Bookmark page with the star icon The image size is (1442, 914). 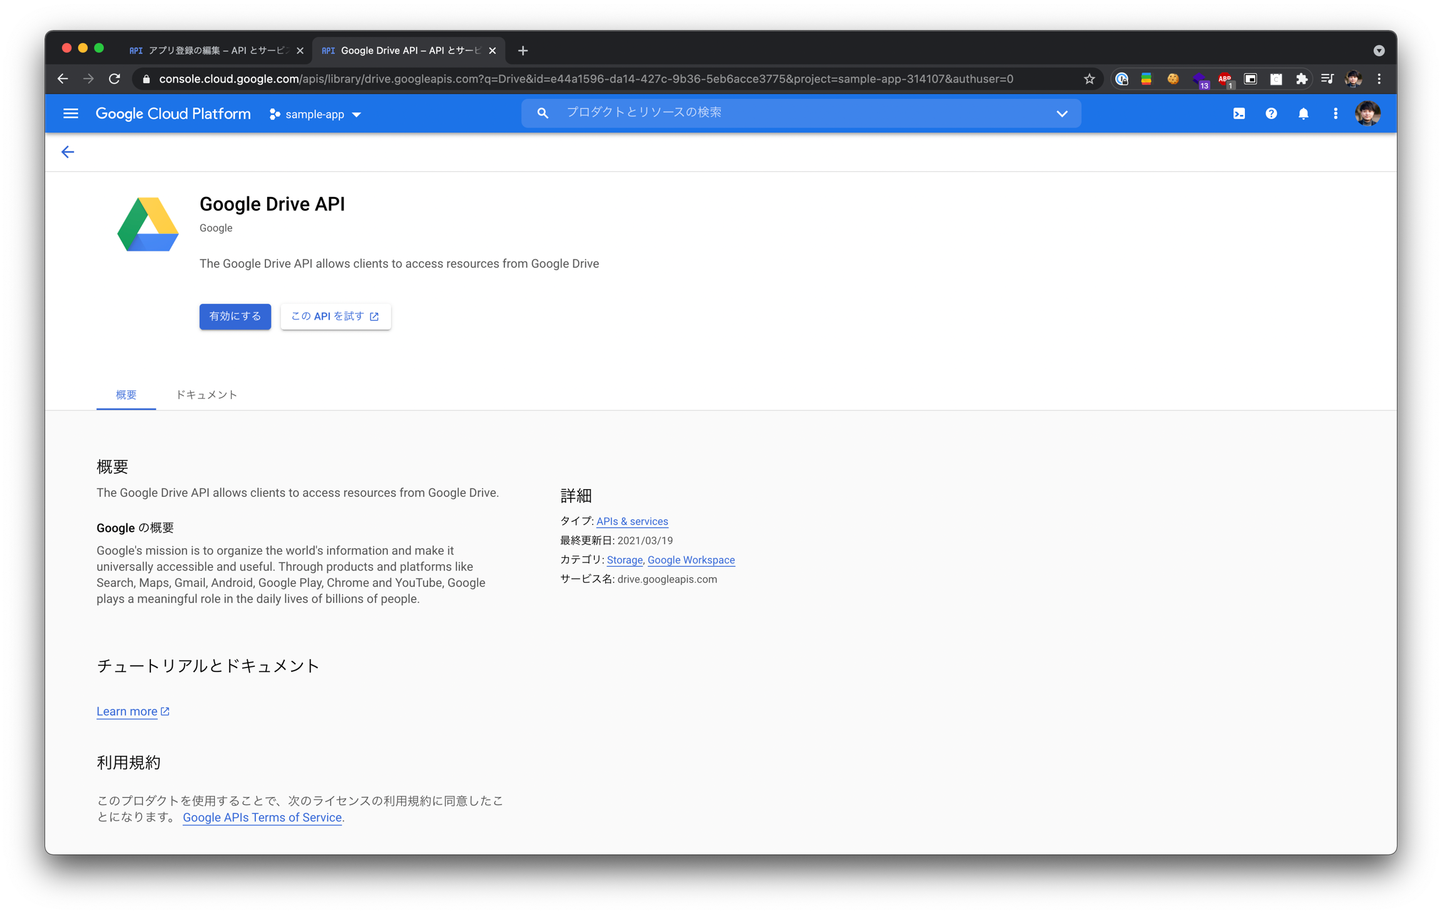point(1089,79)
